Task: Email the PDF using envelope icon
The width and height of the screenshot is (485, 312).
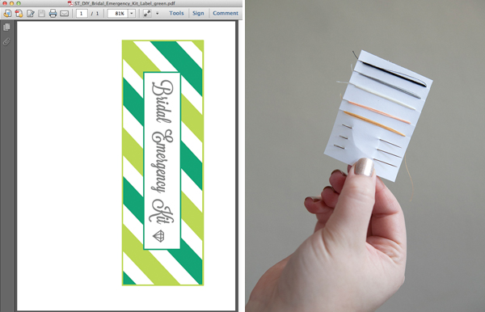Action: click(65, 13)
